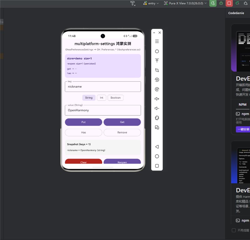Click the text "Snapshot (keys = 1)"
Image resolution: width=250 pixels, height=240 pixels.
point(79,144)
